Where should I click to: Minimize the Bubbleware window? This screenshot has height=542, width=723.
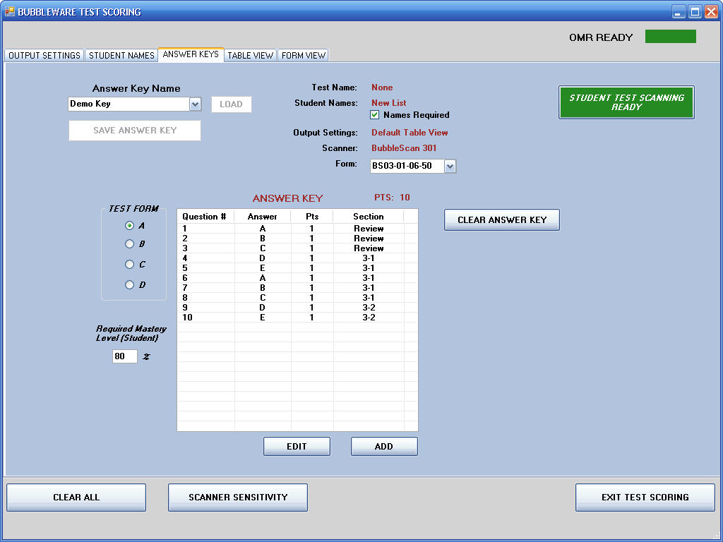678,11
